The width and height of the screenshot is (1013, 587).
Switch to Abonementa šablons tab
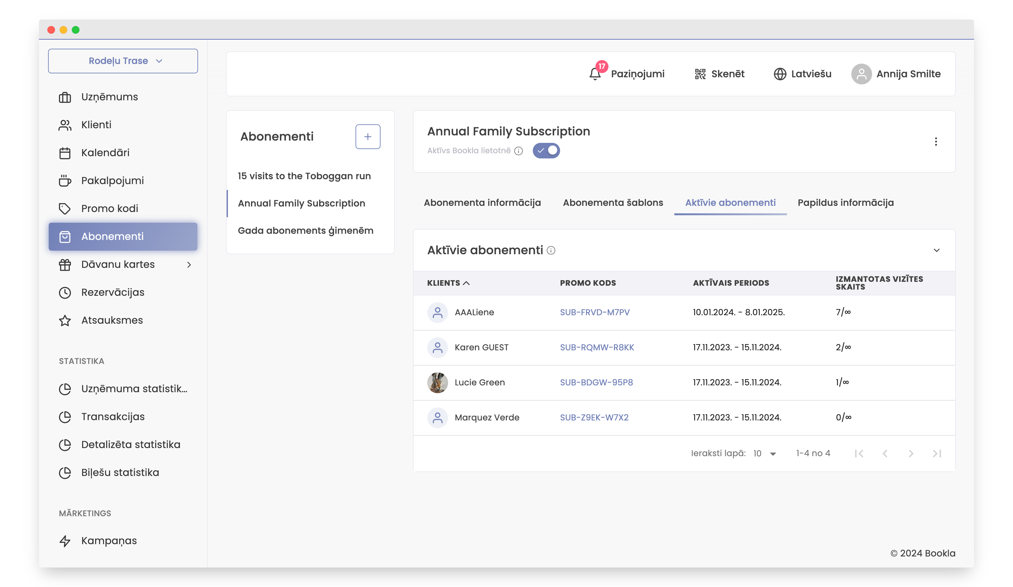point(613,203)
